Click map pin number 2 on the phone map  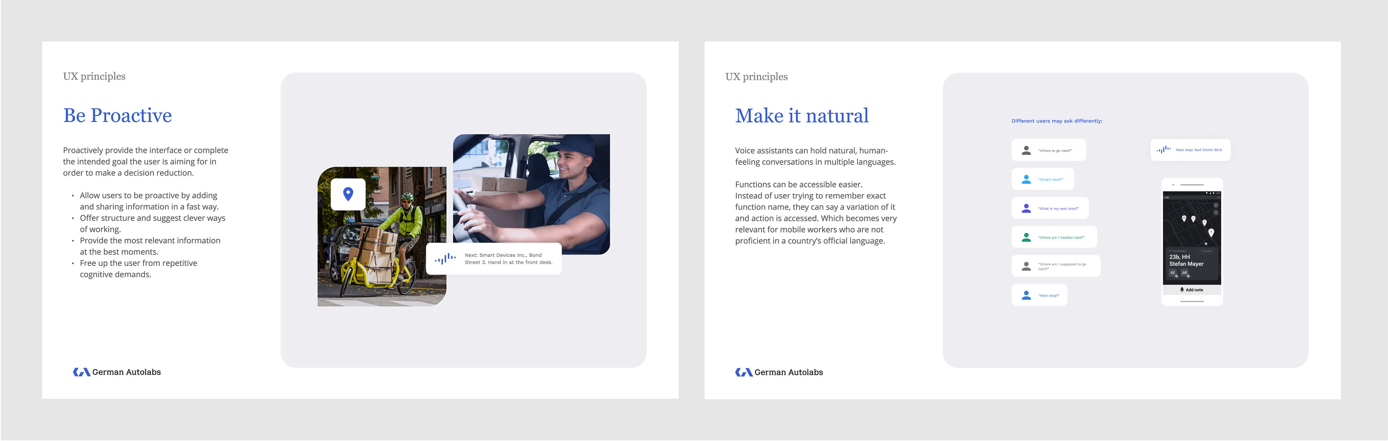1205,222
